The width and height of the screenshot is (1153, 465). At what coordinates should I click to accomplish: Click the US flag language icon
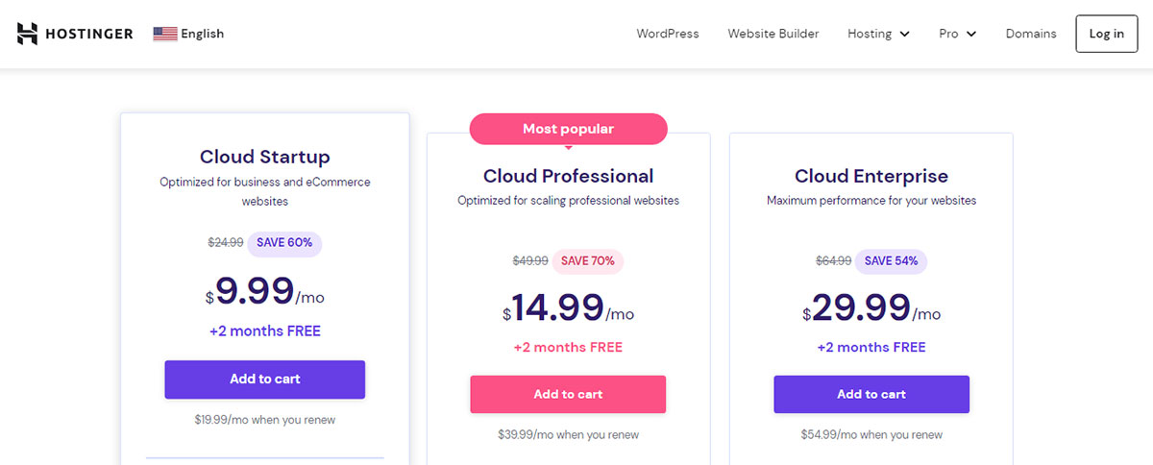coord(165,34)
